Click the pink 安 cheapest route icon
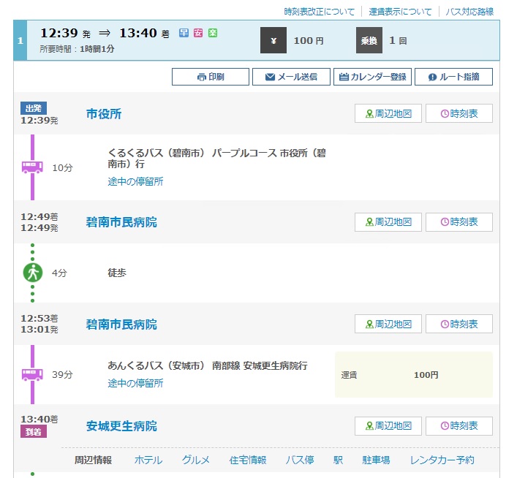This screenshot has width=517, height=478. pyautogui.click(x=198, y=34)
